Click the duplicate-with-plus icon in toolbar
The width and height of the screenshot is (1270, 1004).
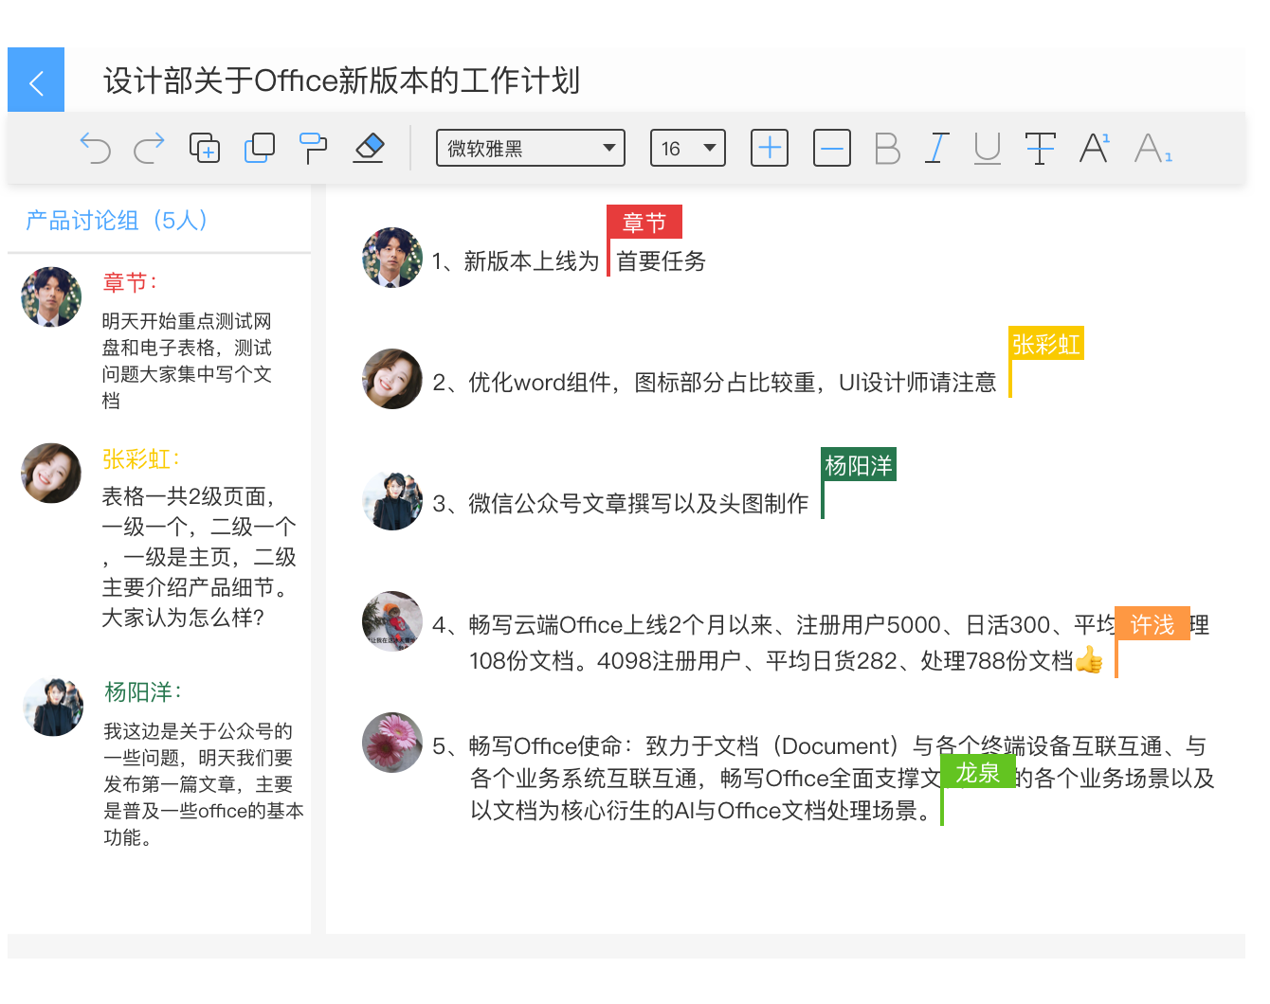point(204,148)
